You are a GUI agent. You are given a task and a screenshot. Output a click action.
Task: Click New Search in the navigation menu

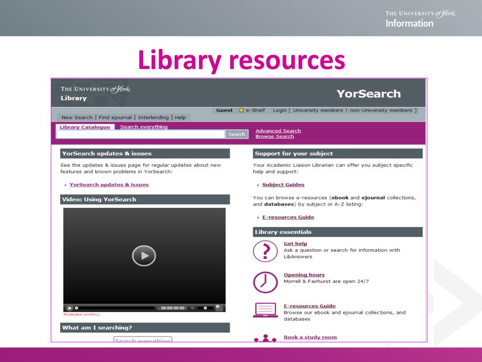coord(77,117)
